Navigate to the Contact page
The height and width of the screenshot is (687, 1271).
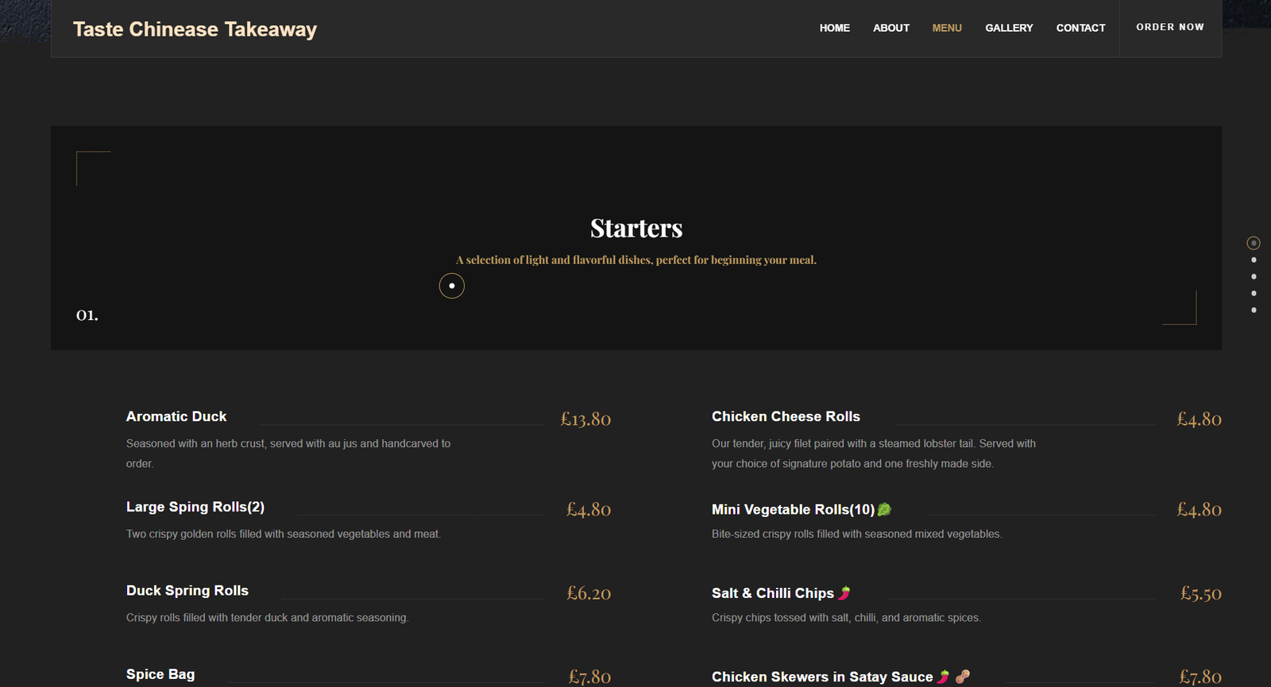(x=1080, y=28)
